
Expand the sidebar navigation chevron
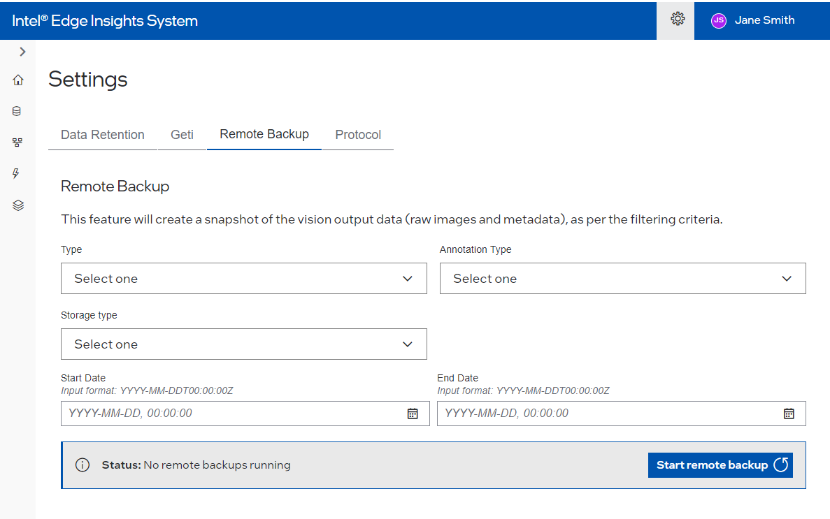[22, 52]
